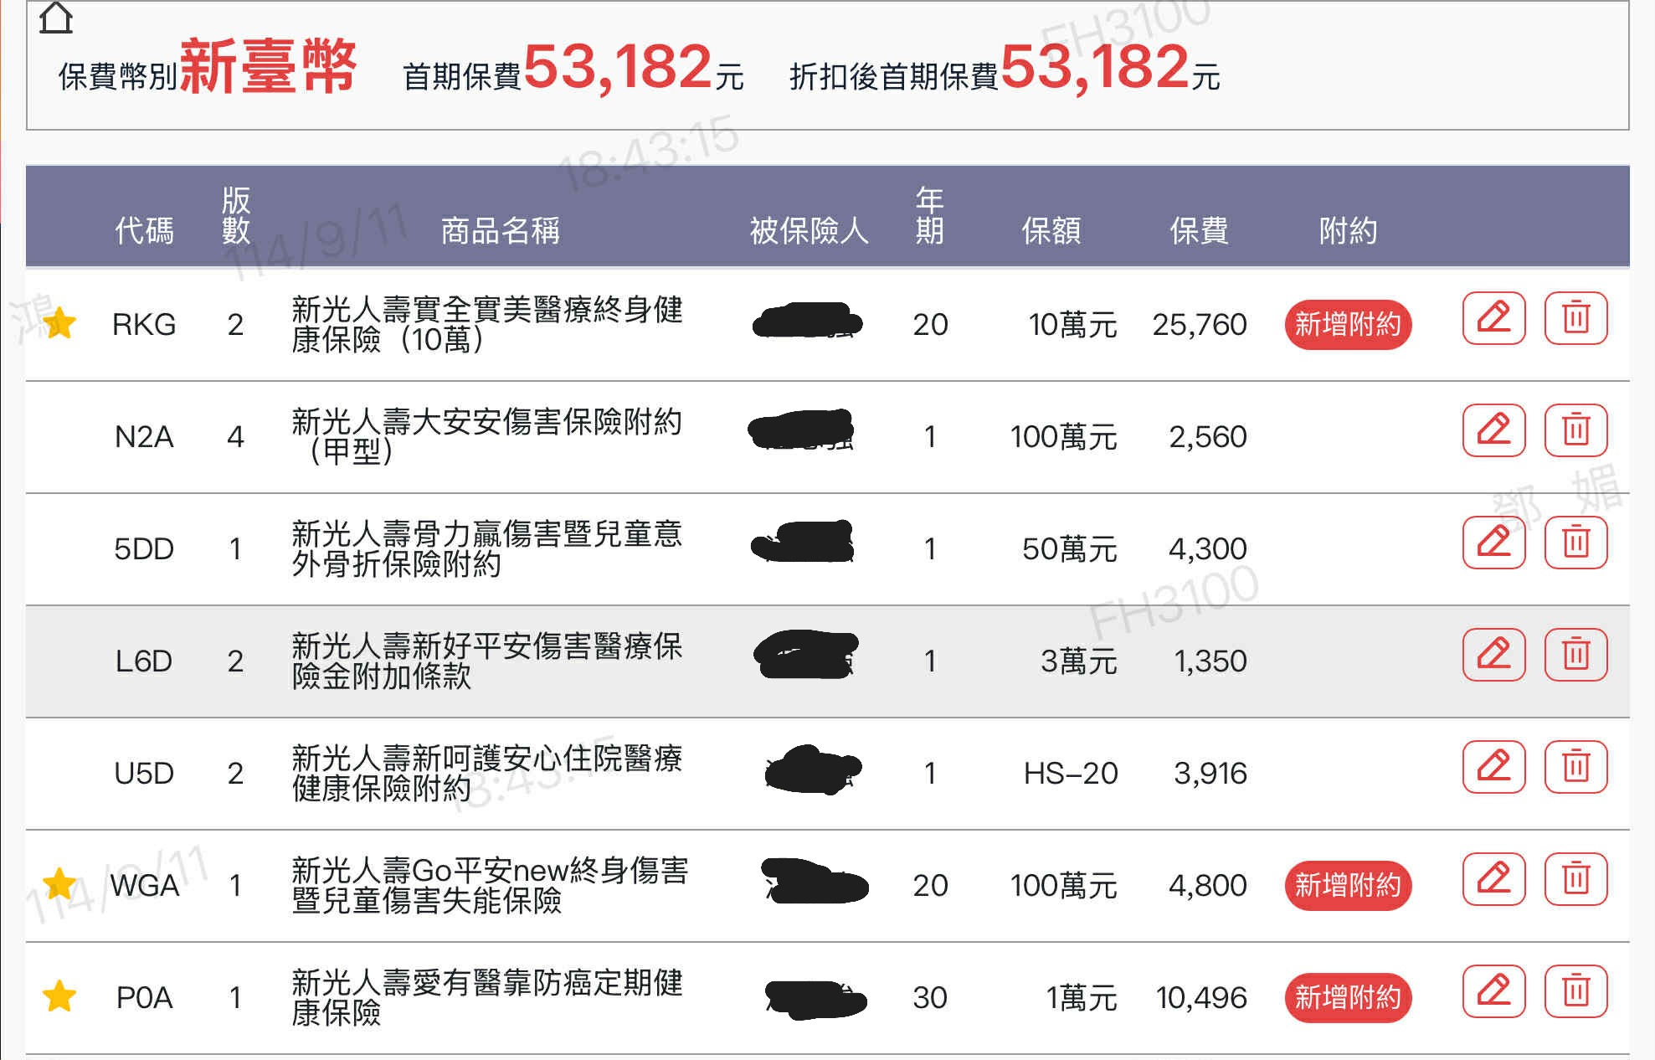Edit the WGA insurance row
This screenshot has width=1655, height=1060.
pyautogui.click(x=1493, y=879)
